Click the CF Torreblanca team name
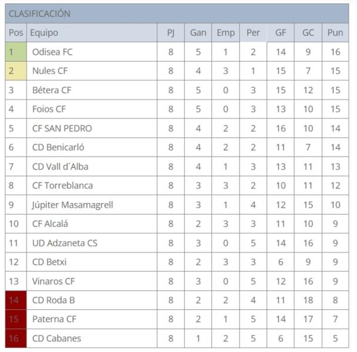 pos(62,185)
